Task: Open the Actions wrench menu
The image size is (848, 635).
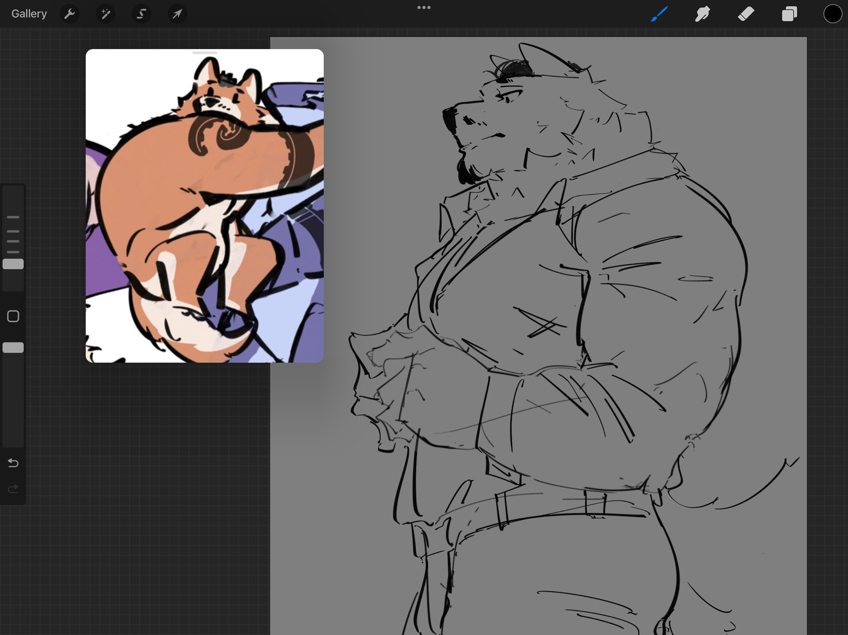Action: 70,14
